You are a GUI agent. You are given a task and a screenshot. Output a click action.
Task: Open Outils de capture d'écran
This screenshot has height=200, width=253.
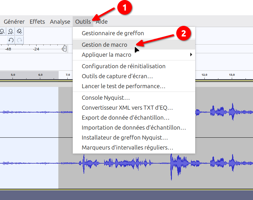click(117, 76)
